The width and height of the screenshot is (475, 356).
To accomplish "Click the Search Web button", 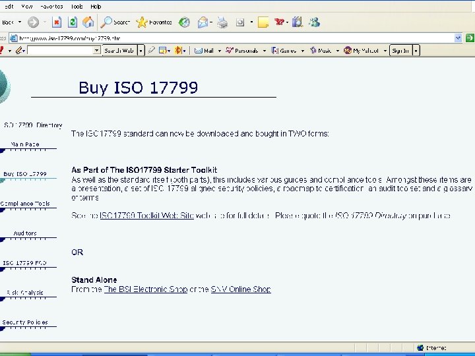I will (x=119, y=51).
